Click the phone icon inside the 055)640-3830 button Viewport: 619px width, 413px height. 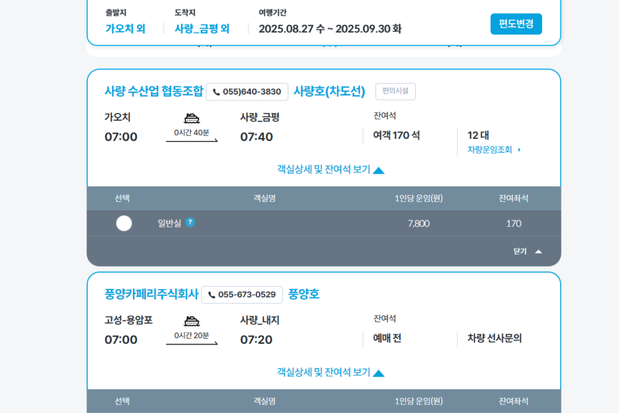point(216,92)
